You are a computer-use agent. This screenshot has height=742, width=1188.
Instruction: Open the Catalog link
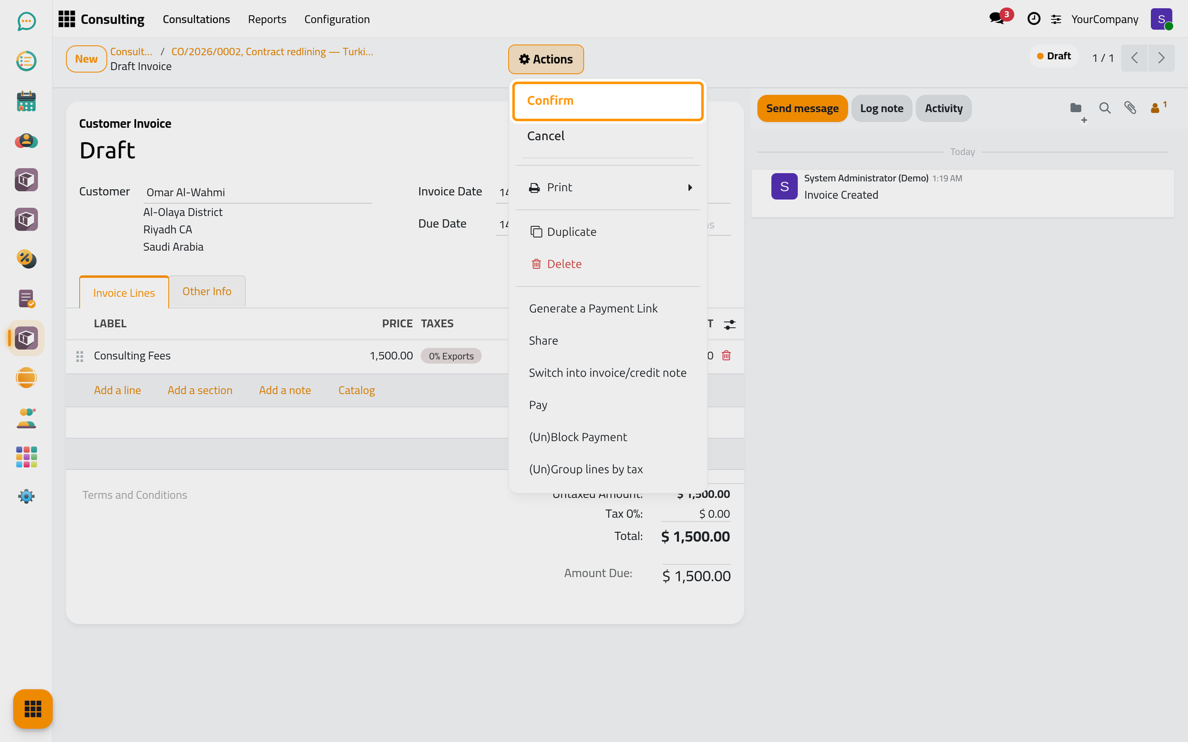pos(356,390)
